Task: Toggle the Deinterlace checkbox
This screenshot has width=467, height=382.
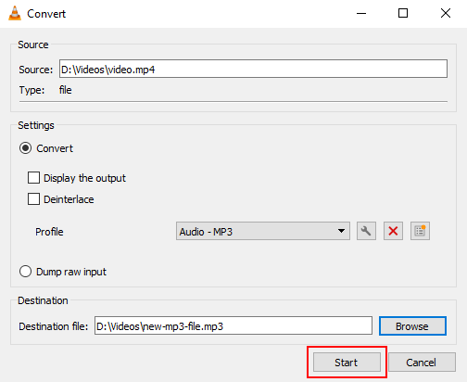Action: coord(33,199)
